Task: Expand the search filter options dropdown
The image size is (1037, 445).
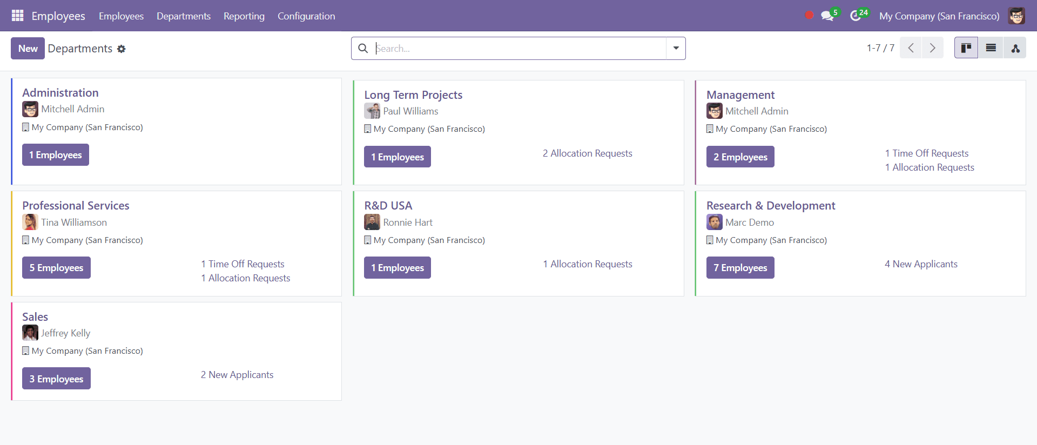Action: click(x=676, y=48)
